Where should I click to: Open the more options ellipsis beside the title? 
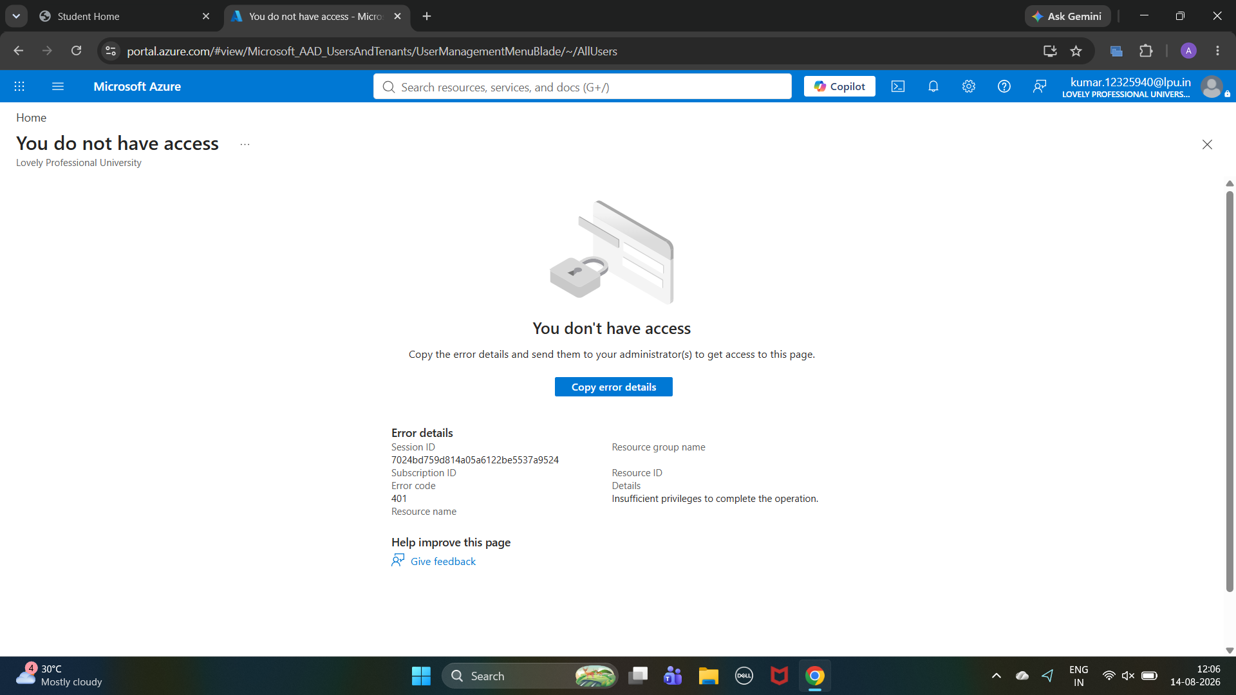245,145
